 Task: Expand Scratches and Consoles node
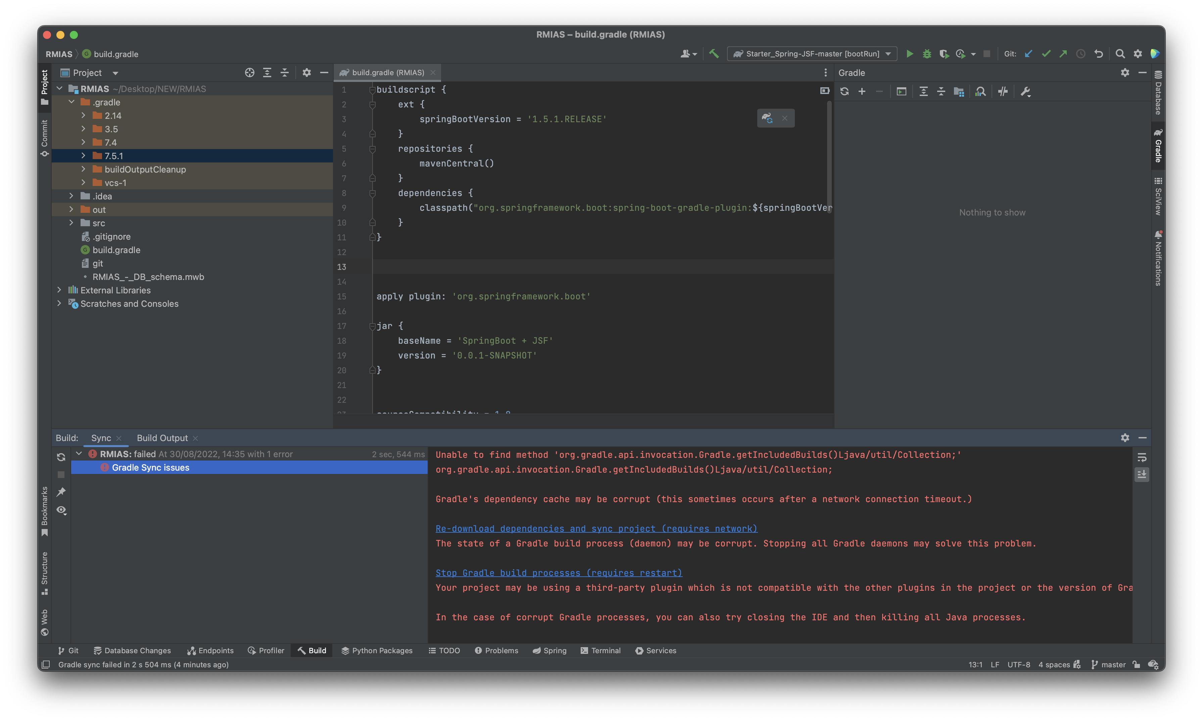click(x=59, y=303)
